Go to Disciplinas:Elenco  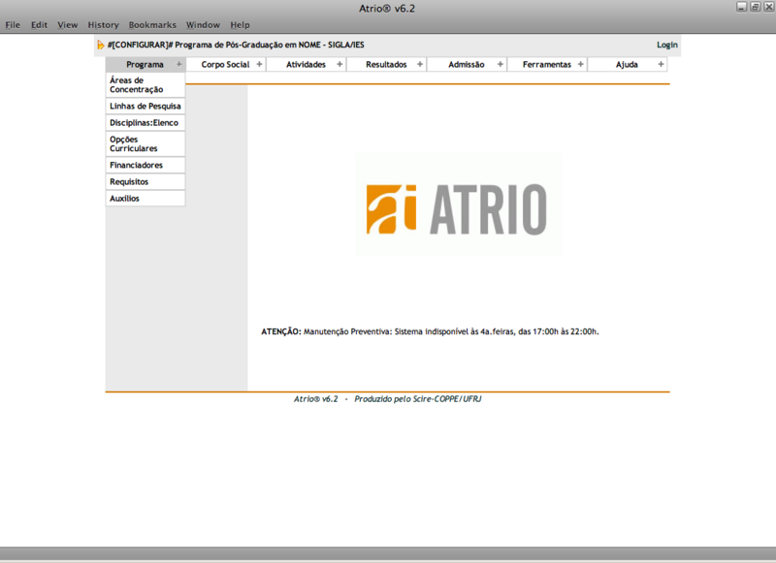click(144, 123)
